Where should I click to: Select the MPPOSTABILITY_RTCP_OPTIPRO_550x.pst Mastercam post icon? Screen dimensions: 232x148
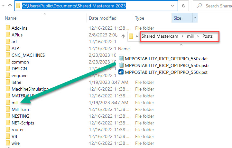pos(121,72)
